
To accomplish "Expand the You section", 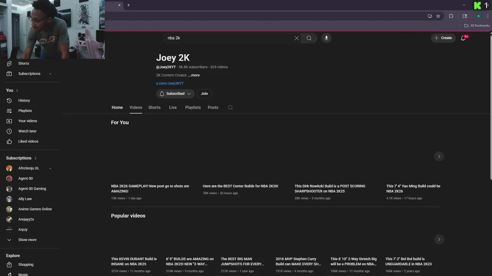I will (x=12, y=90).
